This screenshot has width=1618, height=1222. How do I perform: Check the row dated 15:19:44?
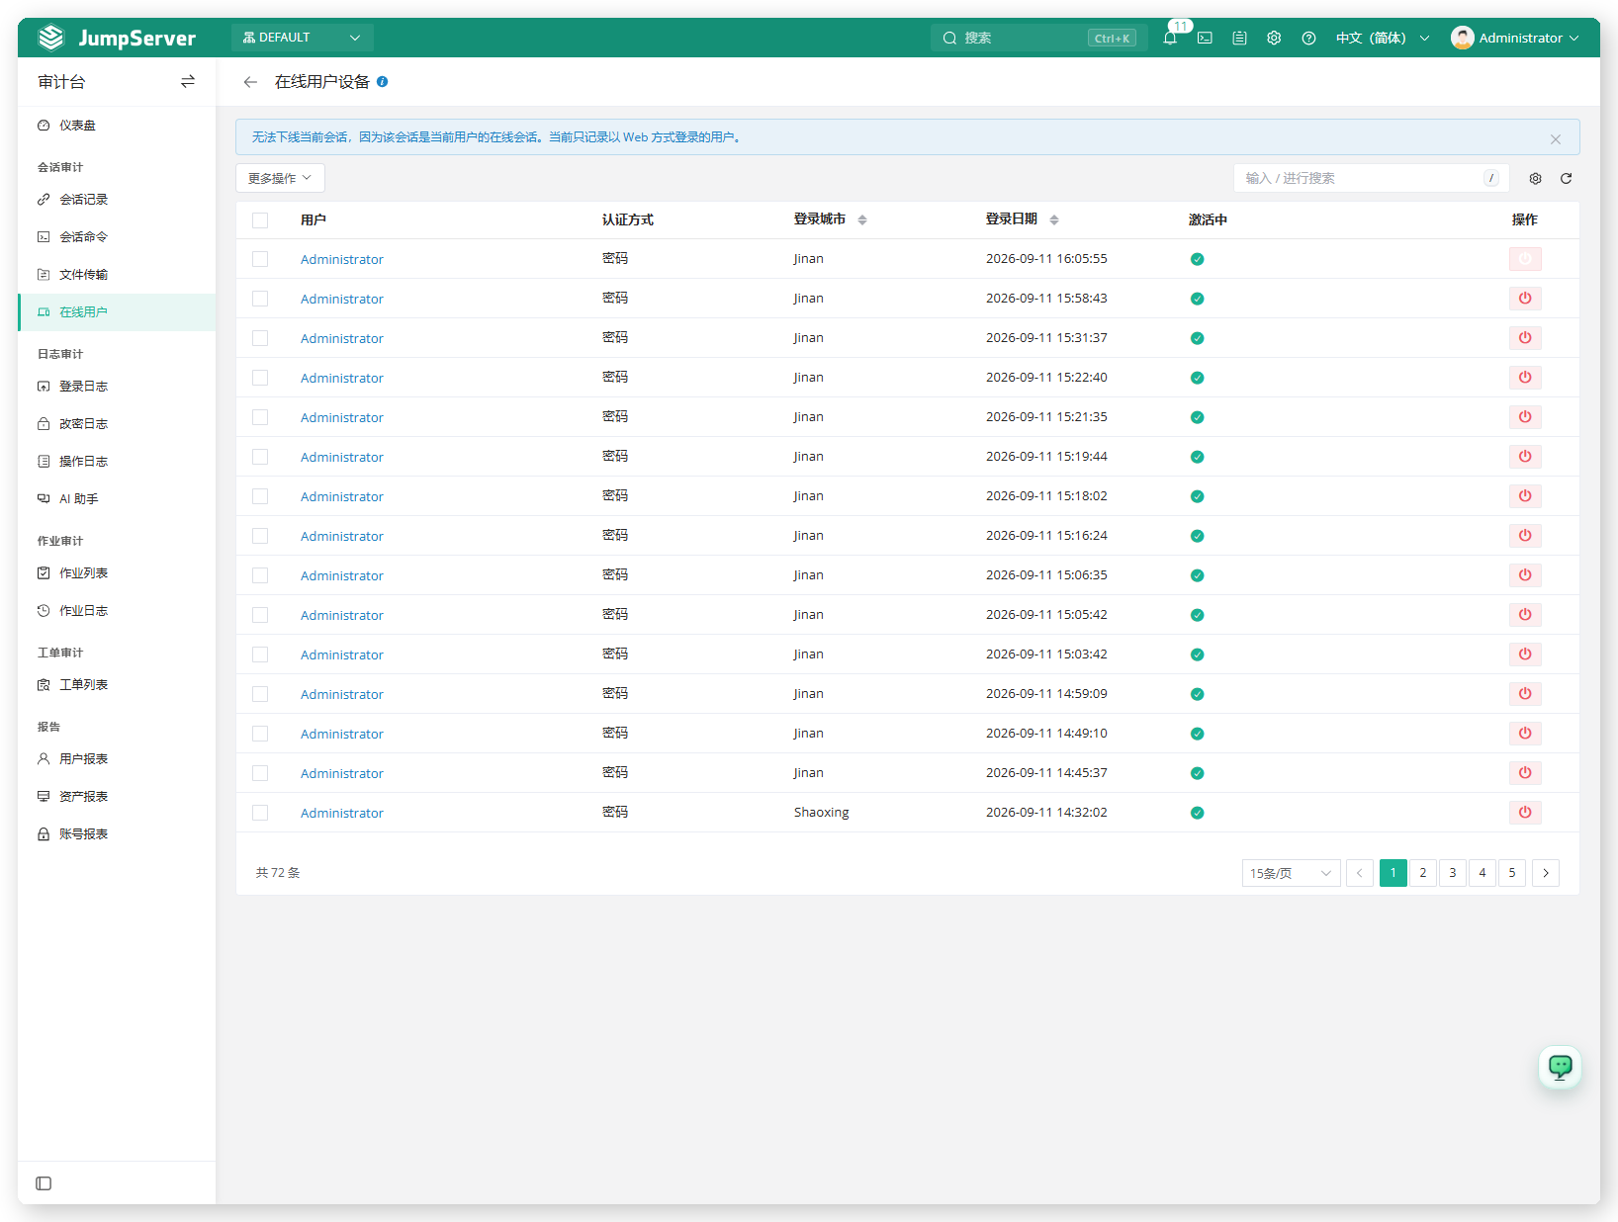click(x=260, y=457)
